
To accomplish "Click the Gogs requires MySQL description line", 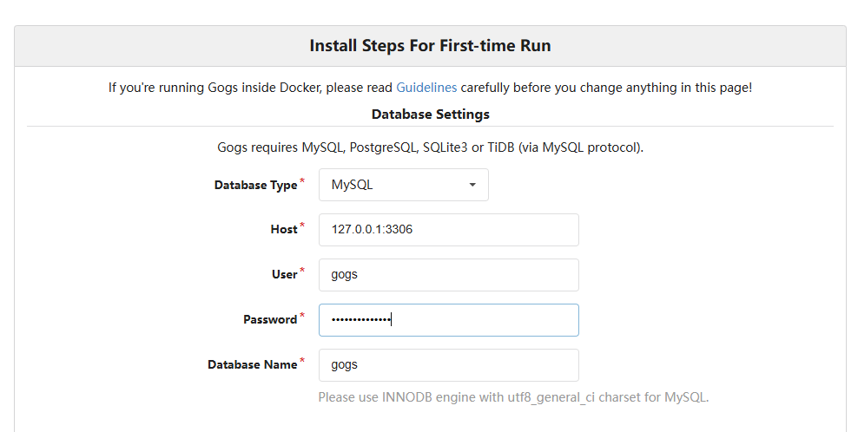I will pyautogui.click(x=430, y=147).
